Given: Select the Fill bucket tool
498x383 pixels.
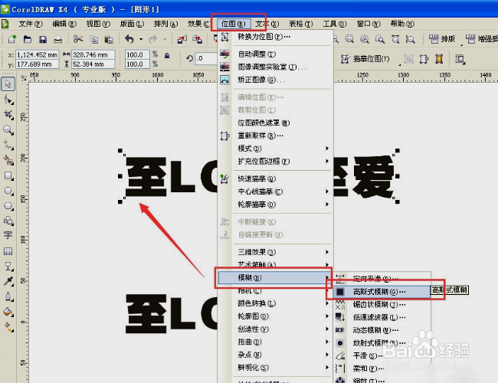Looking at the screenshot, I should pyautogui.click(x=8, y=312).
